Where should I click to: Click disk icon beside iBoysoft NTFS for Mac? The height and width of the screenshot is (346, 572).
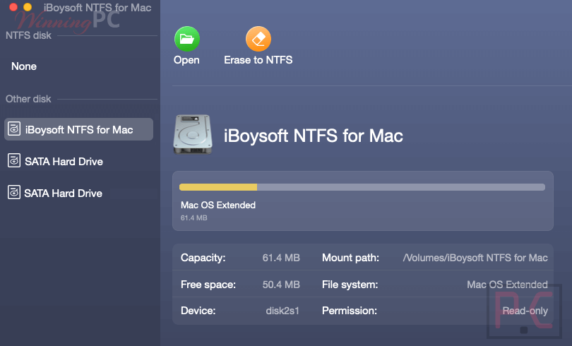coord(14,129)
